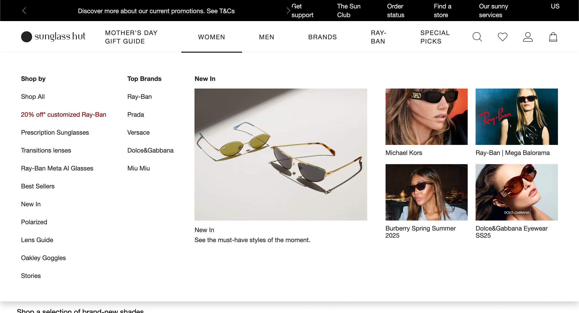Open Shop All under Shop by
The width and height of the screenshot is (579, 313).
coord(33,96)
